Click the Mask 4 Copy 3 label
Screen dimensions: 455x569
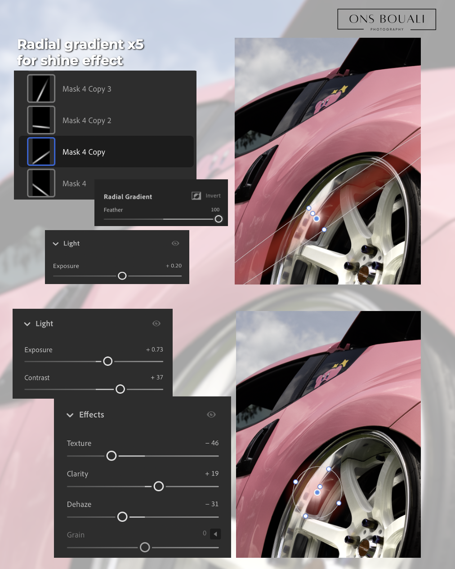(87, 89)
